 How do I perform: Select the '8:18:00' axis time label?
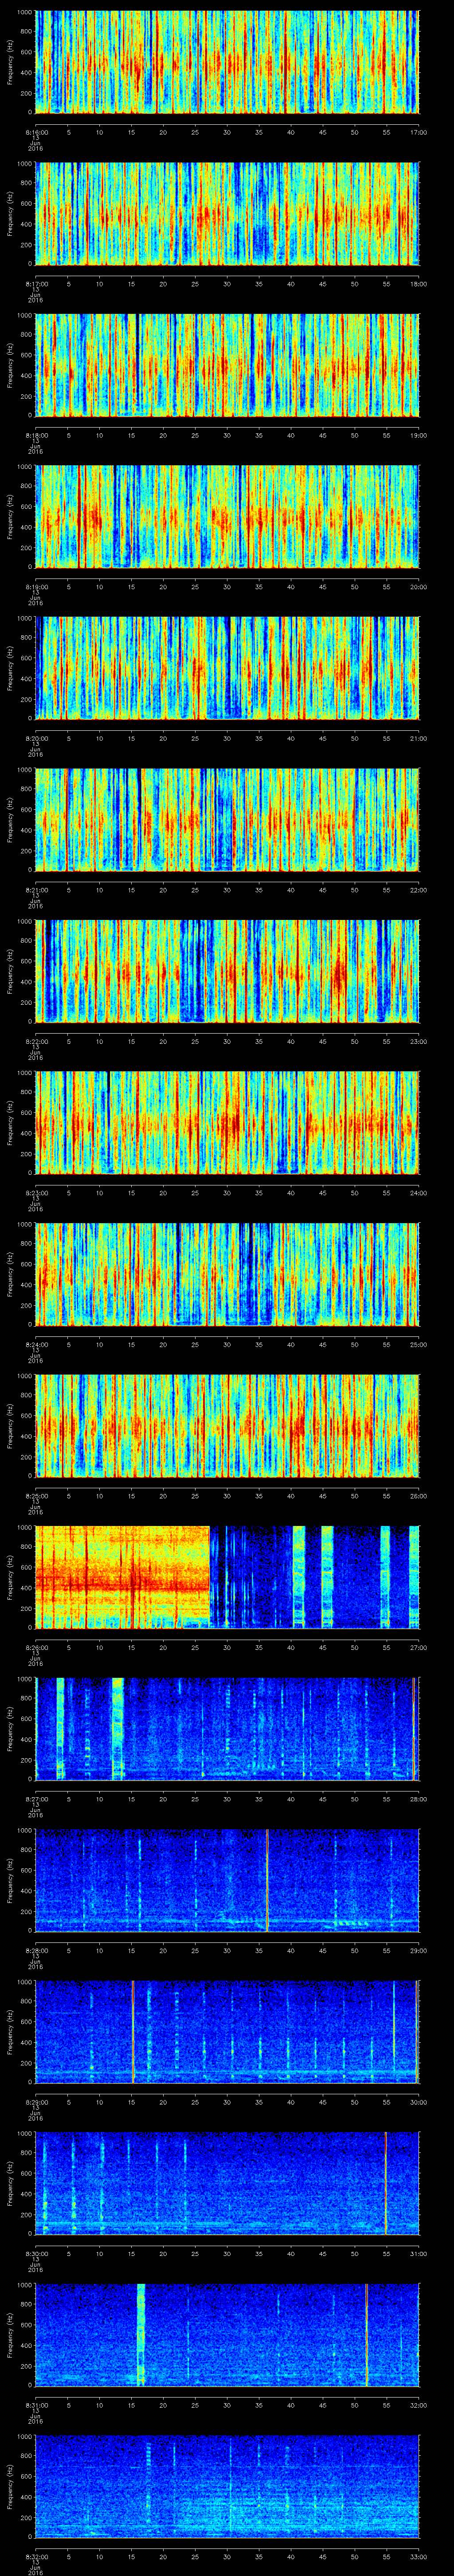[x=36, y=434]
